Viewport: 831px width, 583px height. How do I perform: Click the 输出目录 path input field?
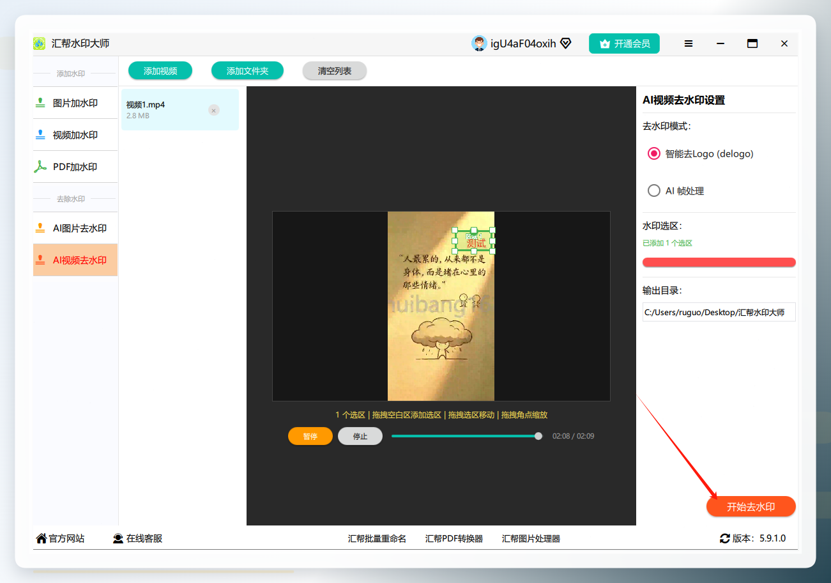tap(719, 312)
